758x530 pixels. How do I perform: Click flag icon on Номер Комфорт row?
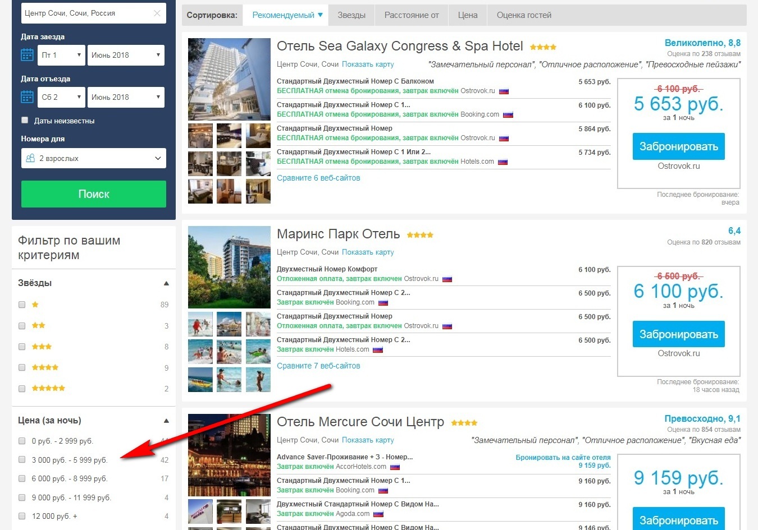pyautogui.click(x=448, y=279)
